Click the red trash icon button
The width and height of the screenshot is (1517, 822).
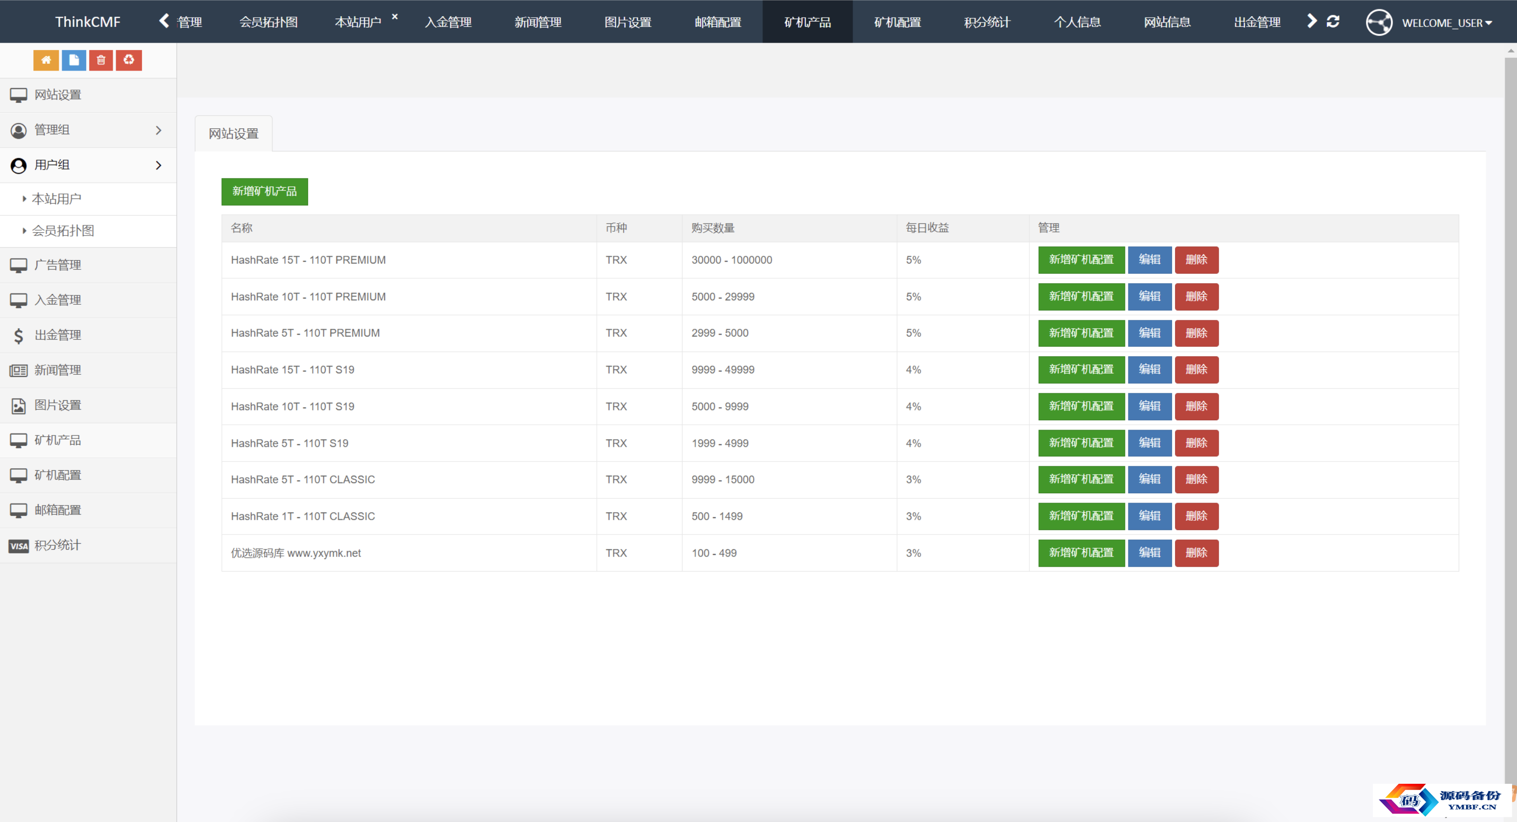point(101,60)
